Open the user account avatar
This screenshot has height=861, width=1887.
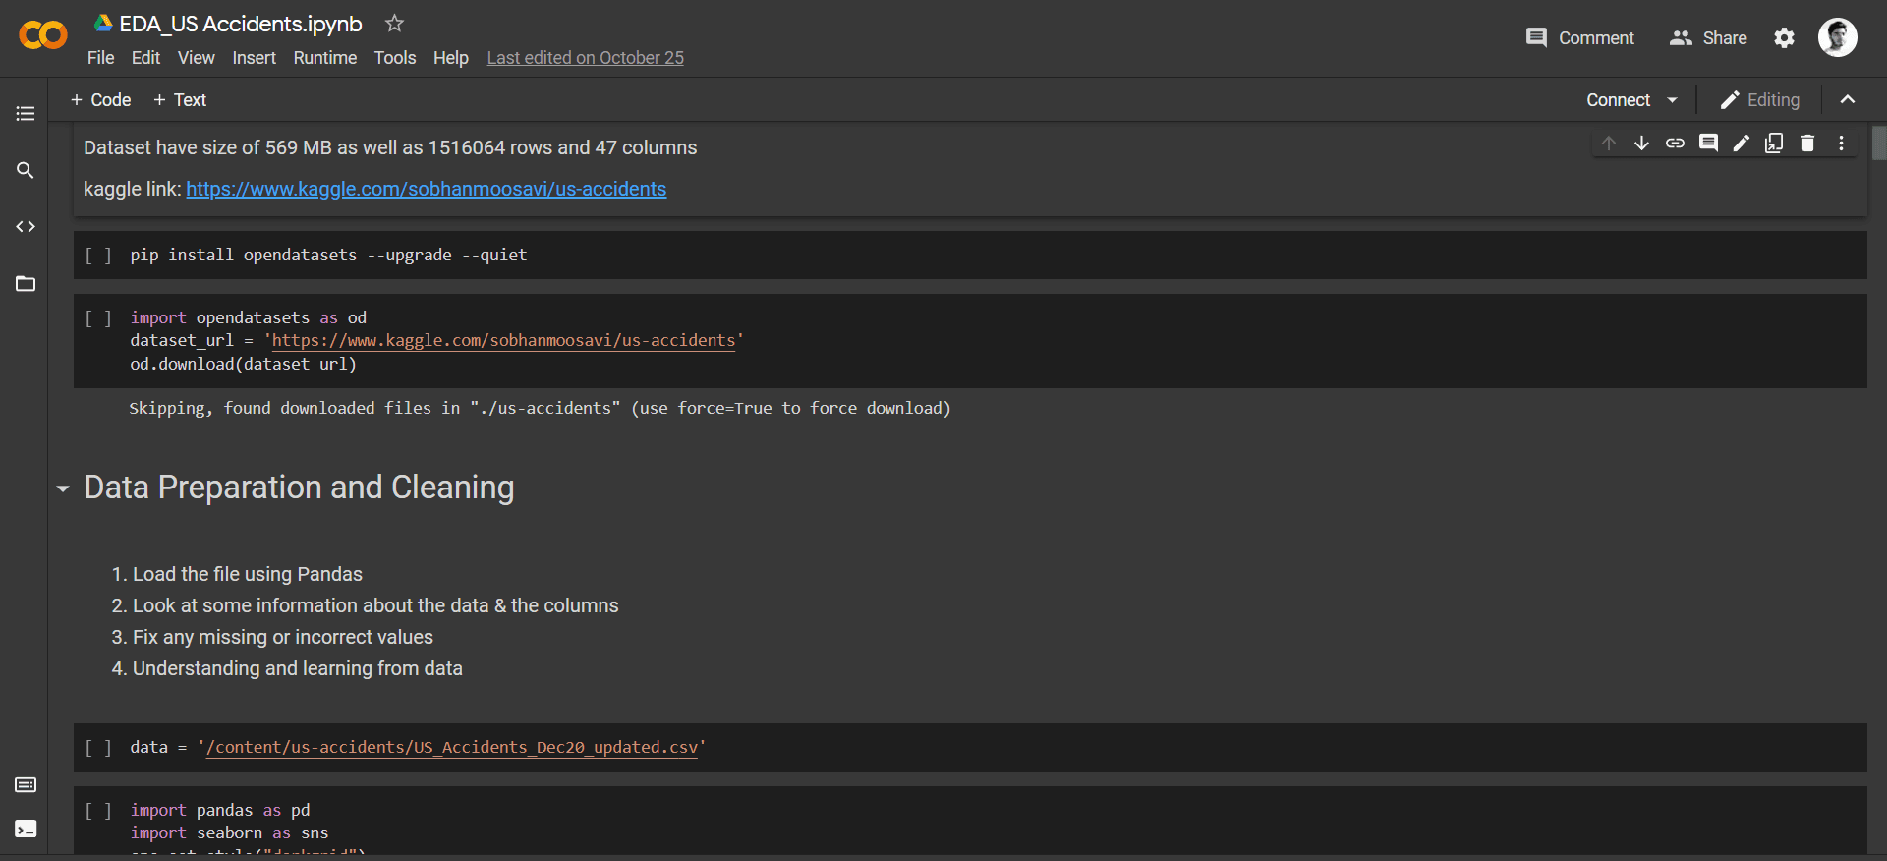[1837, 38]
